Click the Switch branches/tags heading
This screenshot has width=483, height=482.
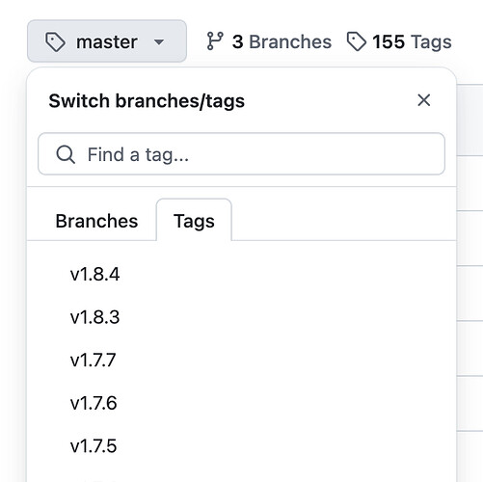point(147,101)
